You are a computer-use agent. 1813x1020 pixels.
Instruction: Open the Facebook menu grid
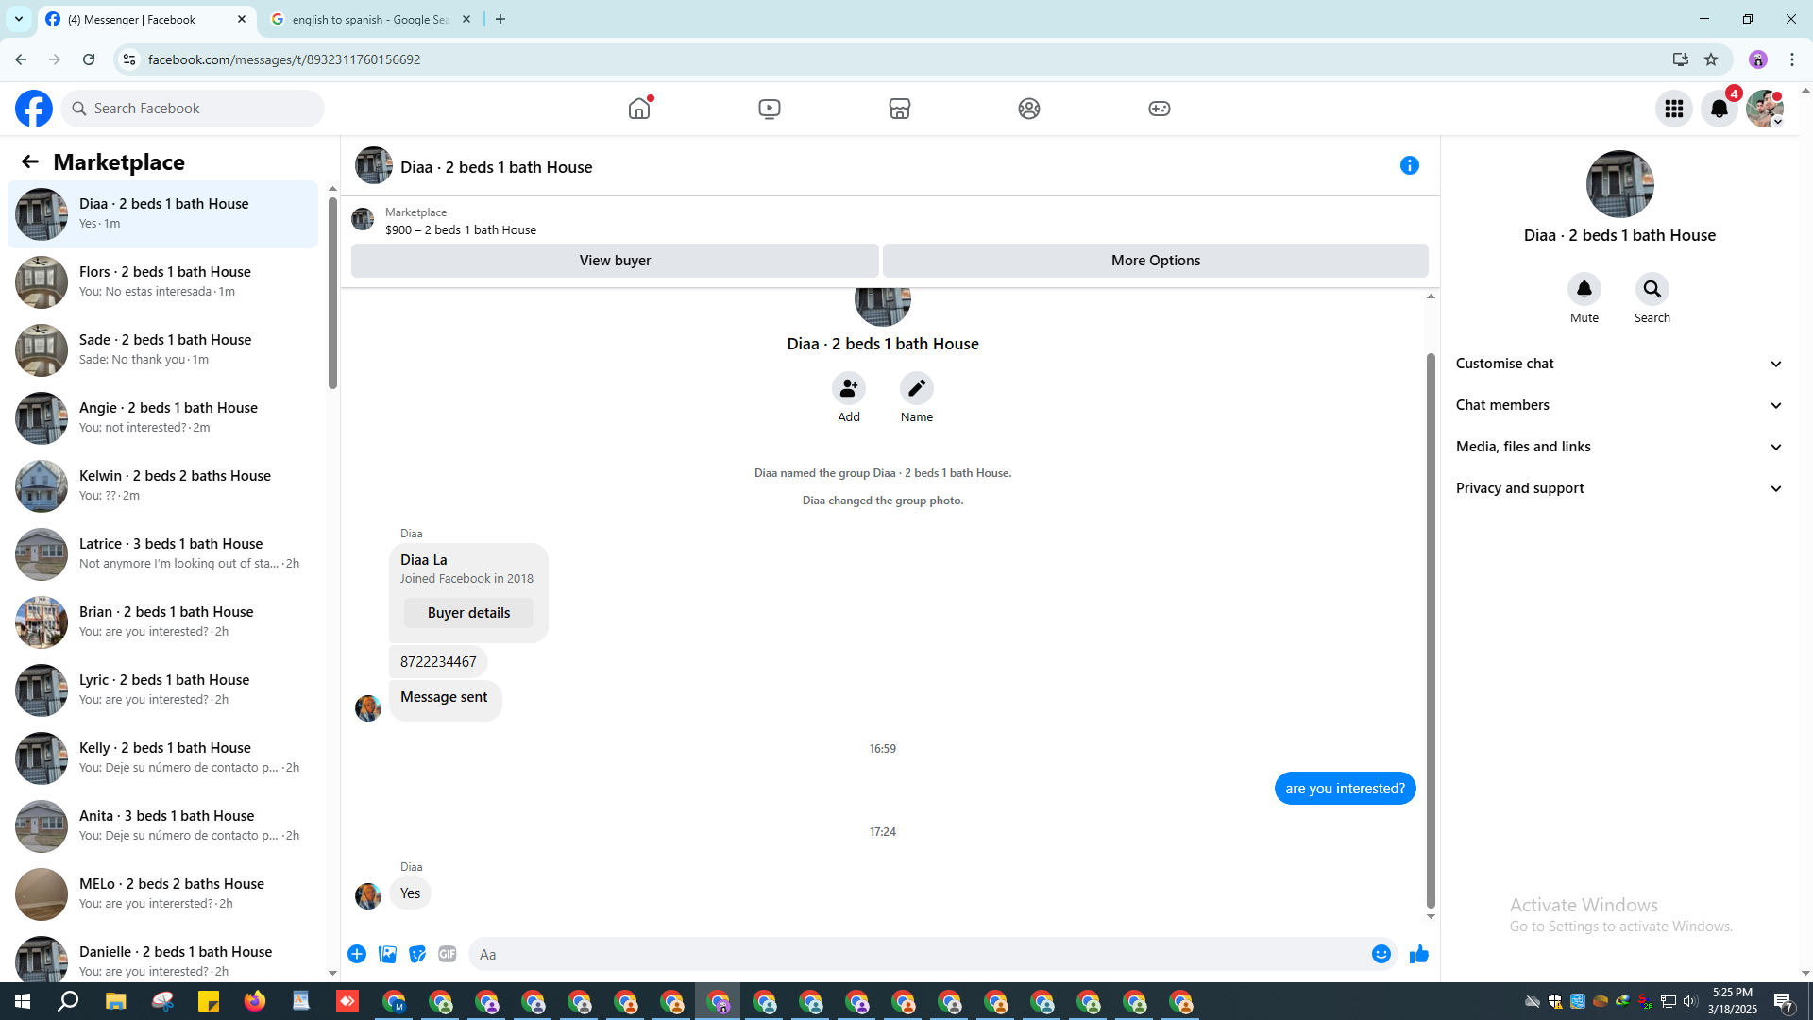tap(1673, 109)
